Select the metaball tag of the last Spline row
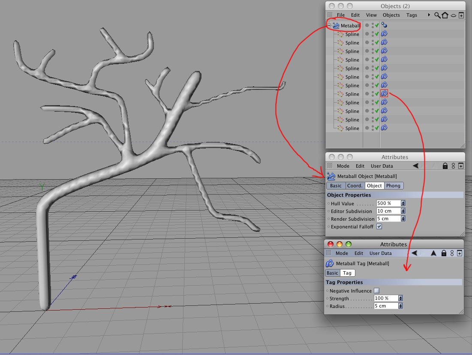Image resolution: width=472 pixels, height=355 pixels. (384, 128)
